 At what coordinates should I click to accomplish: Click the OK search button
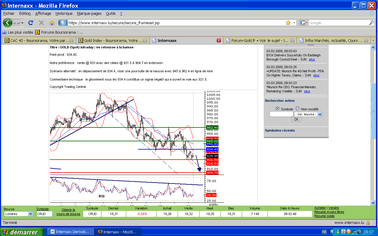click(x=296, y=119)
